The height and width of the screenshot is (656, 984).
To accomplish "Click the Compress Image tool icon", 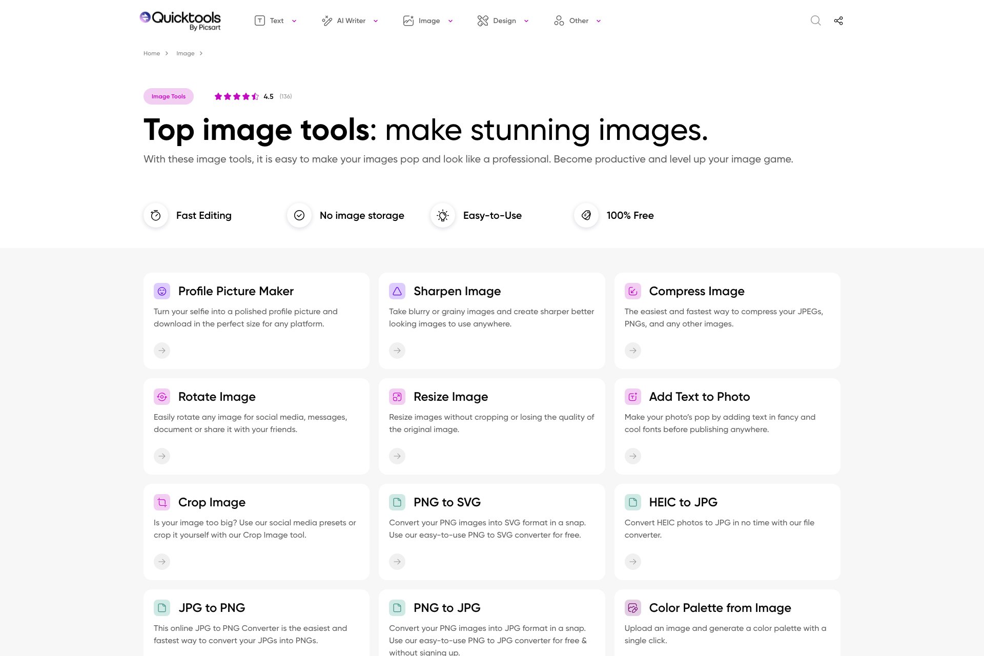I will click(633, 291).
